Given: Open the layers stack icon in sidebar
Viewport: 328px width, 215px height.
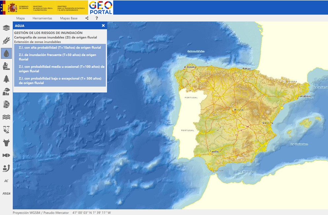Looking at the screenshot, I should pos(6,28).
